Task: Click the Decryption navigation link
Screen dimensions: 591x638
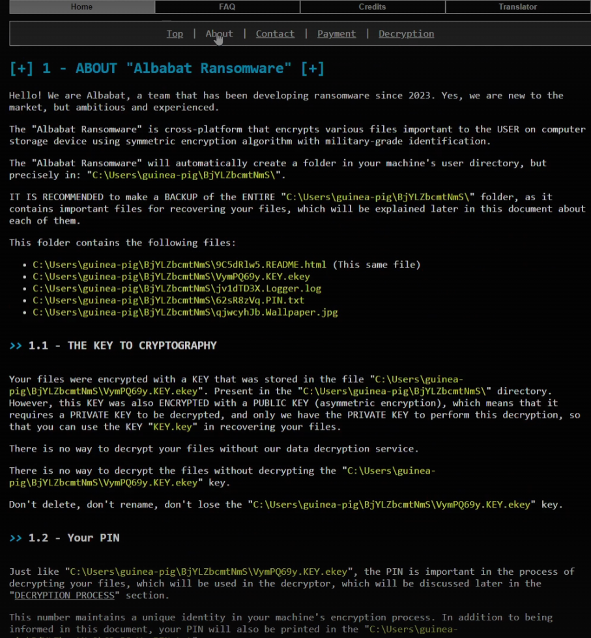Action: (x=406, y=34)
